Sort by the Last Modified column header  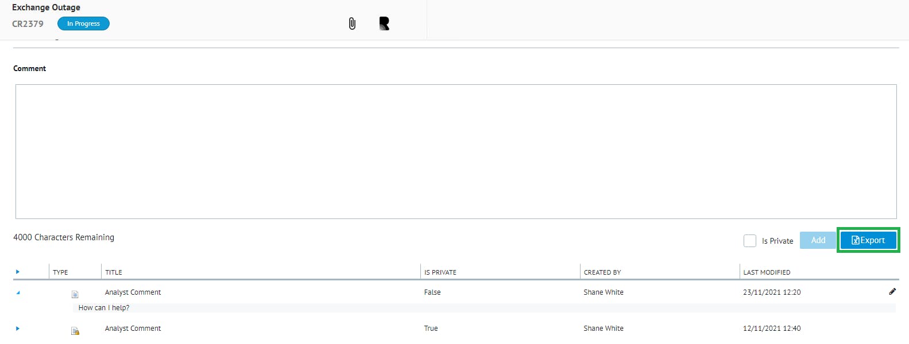click(767, 272)
